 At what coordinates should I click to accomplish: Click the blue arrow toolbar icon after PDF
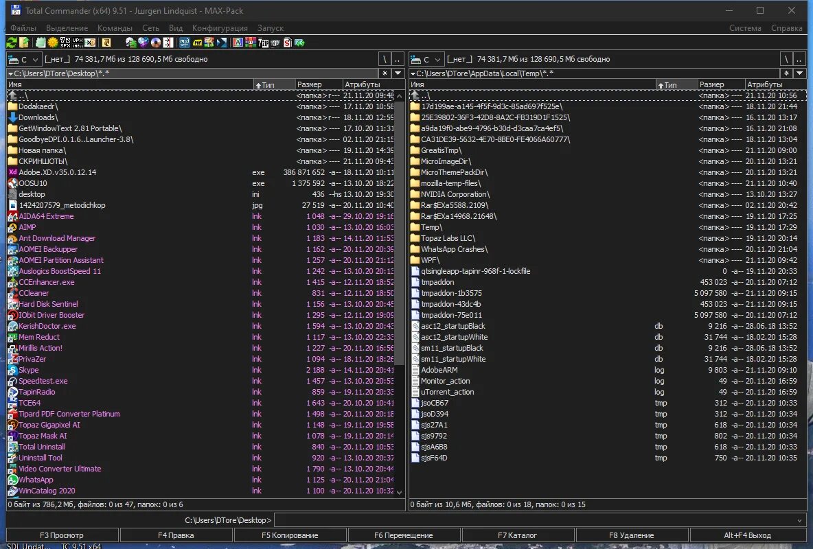(221, 43)
